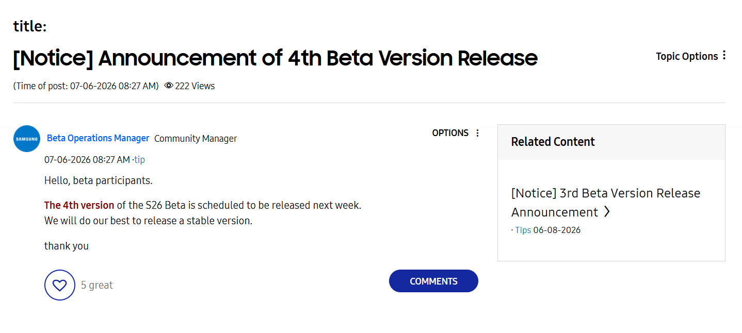
Task: Click the highlighted 'The 4th version' text
Action: [x=79, y=205]
